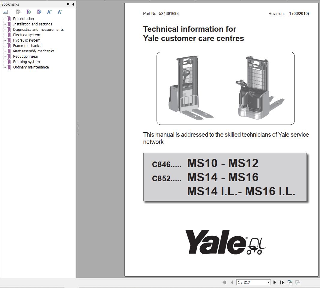Open the Ordinary maintenance bookmark
This screenshot has width=320, height=288.
31,67
